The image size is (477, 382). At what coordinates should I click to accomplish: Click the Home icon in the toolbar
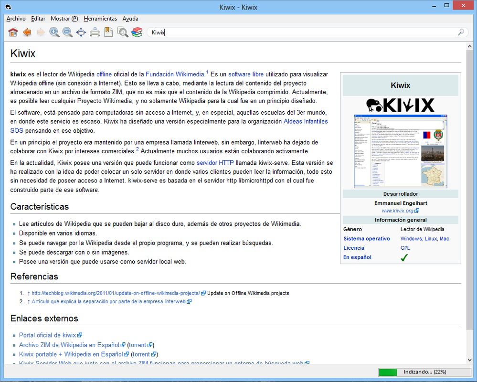(13, 32)
